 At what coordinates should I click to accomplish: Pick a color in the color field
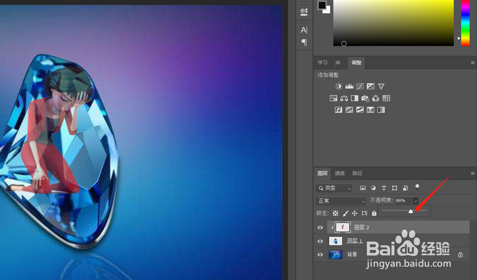click(394, 23)
